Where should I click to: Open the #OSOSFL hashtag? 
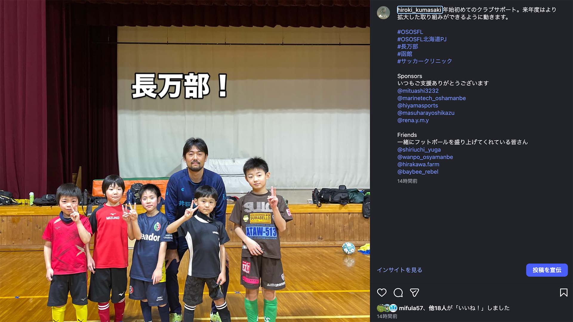pyautogui.click(x=410, y=32)
